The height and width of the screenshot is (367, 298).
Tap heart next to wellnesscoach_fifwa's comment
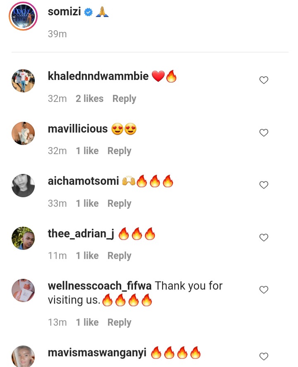click(x=264, y=290)
